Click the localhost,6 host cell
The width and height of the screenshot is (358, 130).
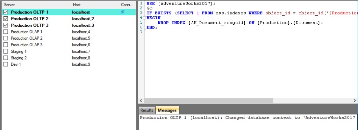tap(81, 45)
